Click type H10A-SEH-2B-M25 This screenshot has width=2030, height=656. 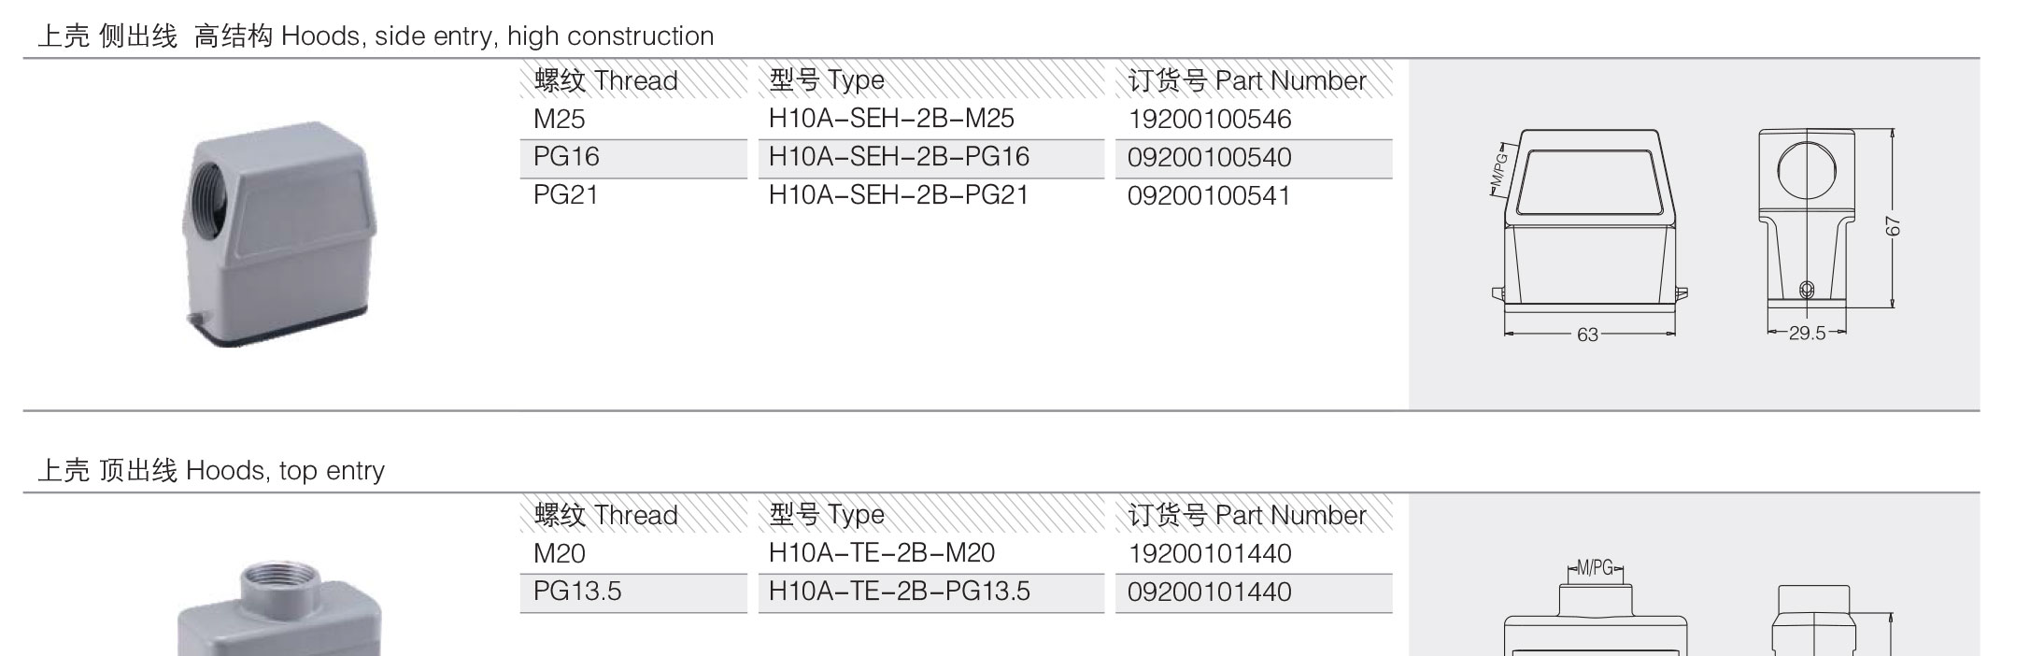[891, 119]
